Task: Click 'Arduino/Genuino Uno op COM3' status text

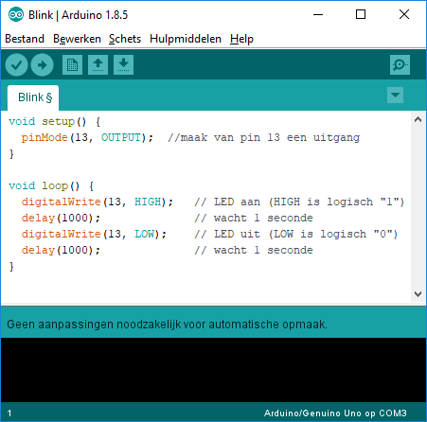Action: [x=335, y=413]
